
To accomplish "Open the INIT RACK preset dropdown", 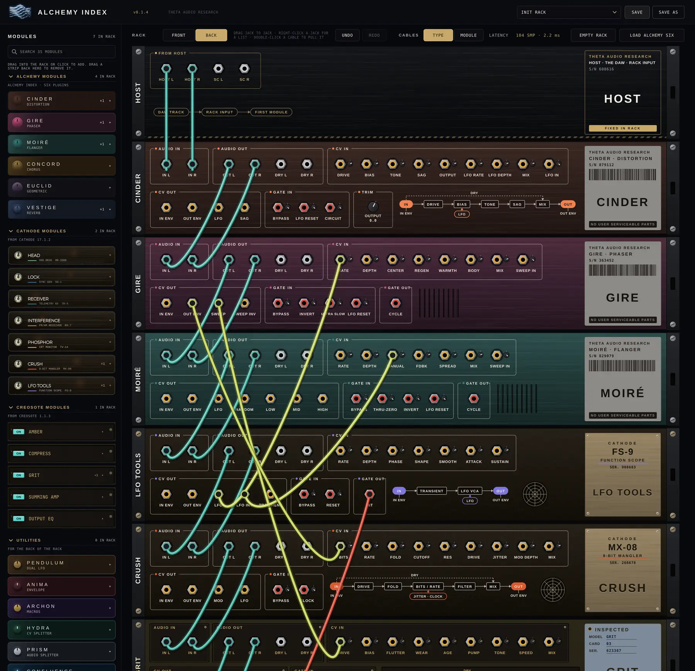I will coord(568,12).
